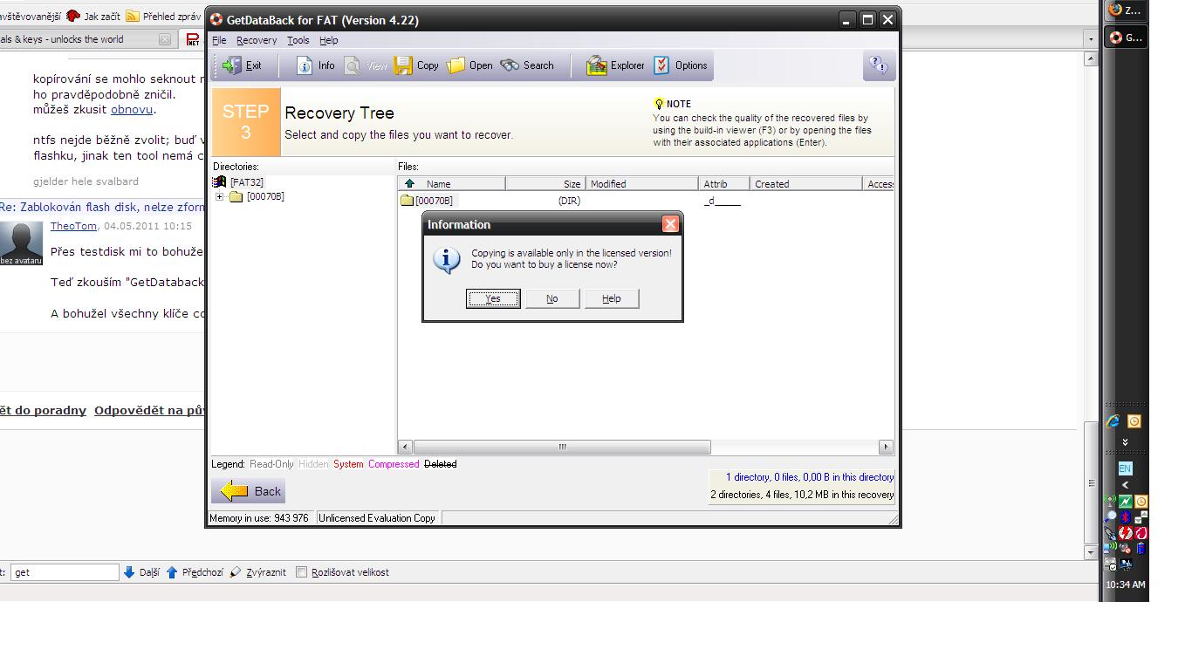
Task: Launch the Search binoculars tool
Action: pyautogui.click(x=510, y=65)
